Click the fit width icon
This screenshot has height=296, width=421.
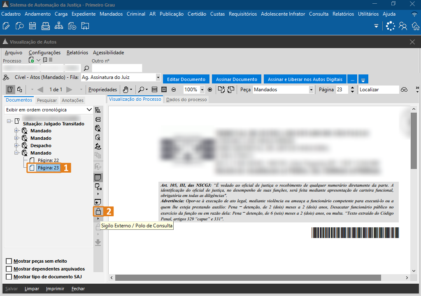154,90
